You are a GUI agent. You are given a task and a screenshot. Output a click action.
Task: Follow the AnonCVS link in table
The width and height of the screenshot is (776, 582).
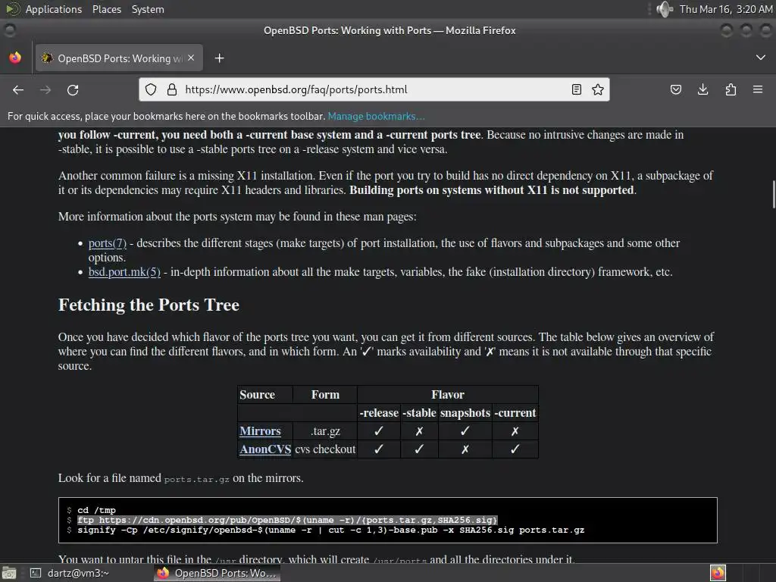(265, 449)
